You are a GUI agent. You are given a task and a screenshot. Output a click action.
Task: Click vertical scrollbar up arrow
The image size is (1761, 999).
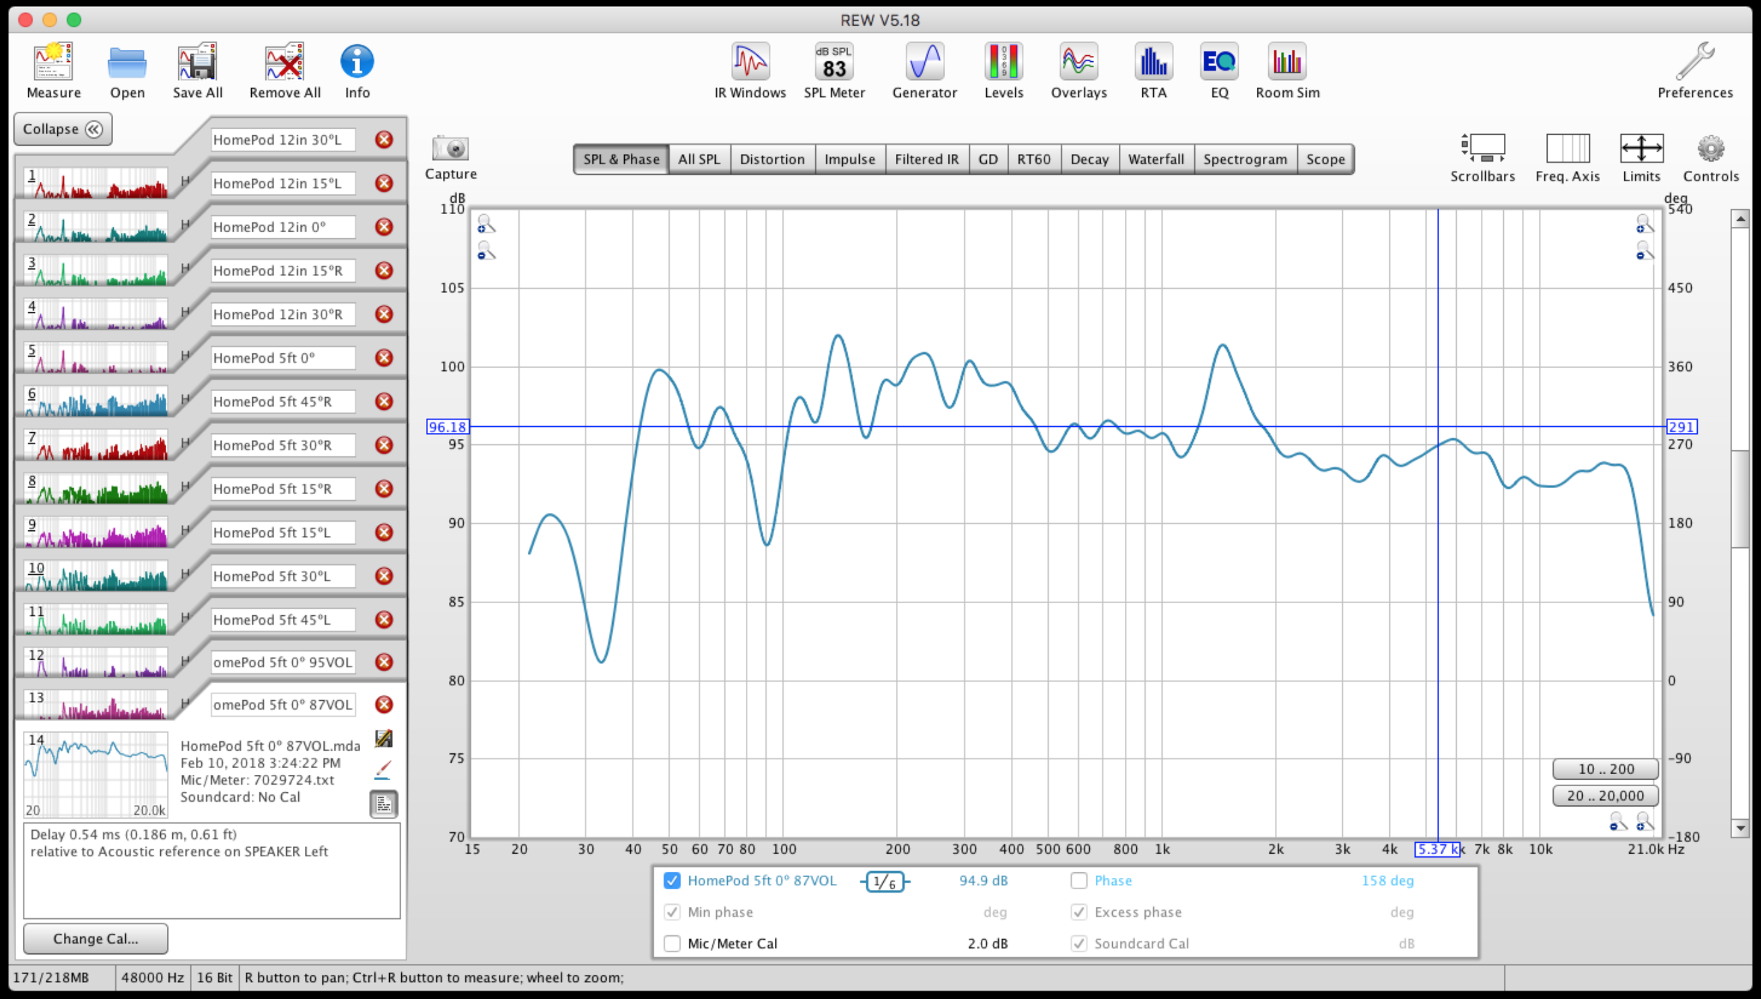tap(1740, 219)
